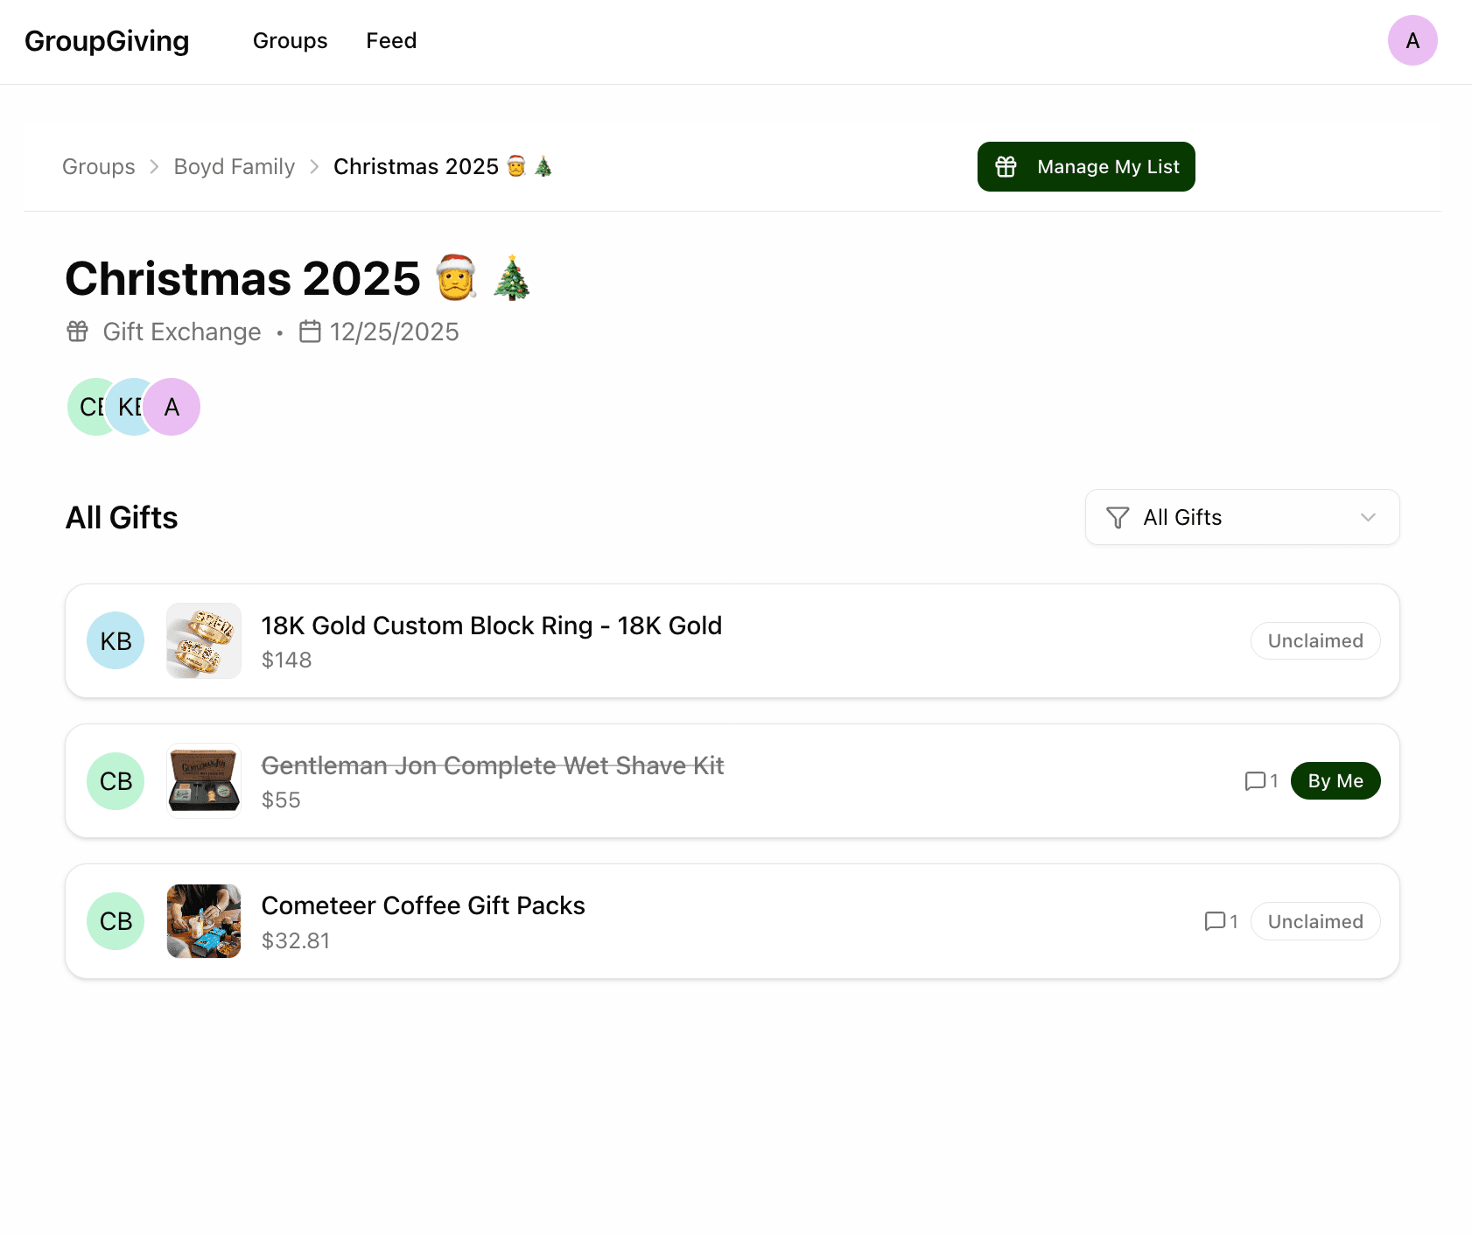The width and height of the screenshot is (1472, 1237).
Task: Toggle the Unclaimed status on the gold ring
Action: [x=1315, y=640]
